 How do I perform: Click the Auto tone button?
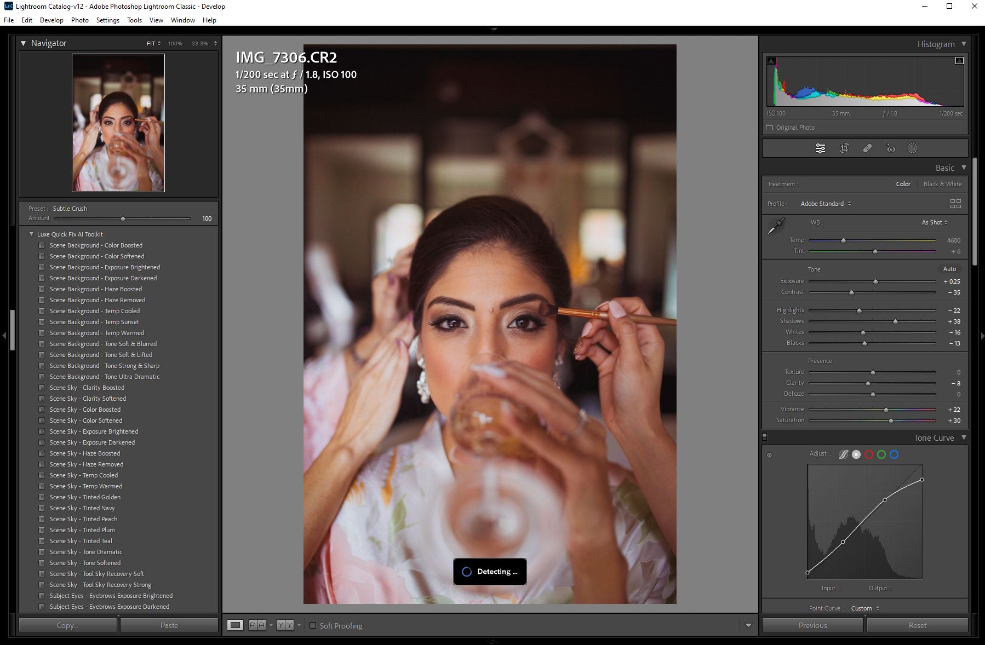pos(949,269)
